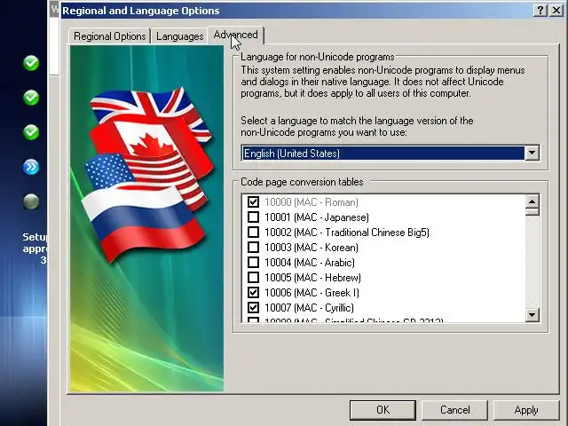This screenshot has height=426, width=568.
Task: Apply the regional settings changes
Action: coord(526,410)
